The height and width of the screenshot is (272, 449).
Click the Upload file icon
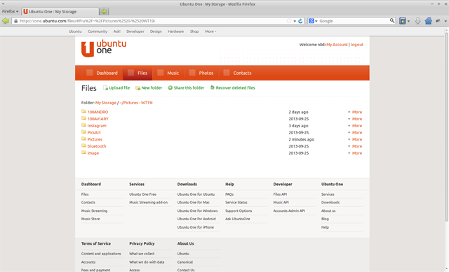(x=105, y=88)
